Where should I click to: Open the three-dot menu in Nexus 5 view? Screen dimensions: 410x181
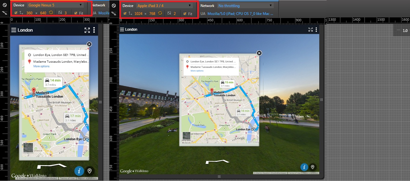tap(94, 30)
